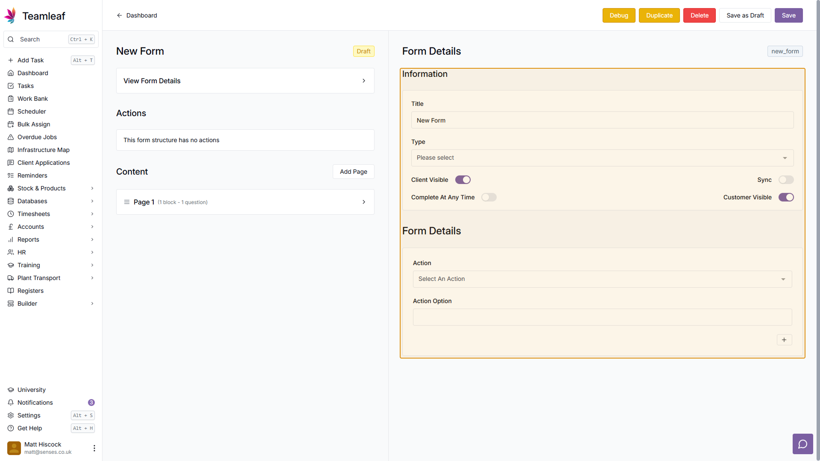Turn on Complete At Any Time
Screen dimensions: 820x461
[489, 197]
